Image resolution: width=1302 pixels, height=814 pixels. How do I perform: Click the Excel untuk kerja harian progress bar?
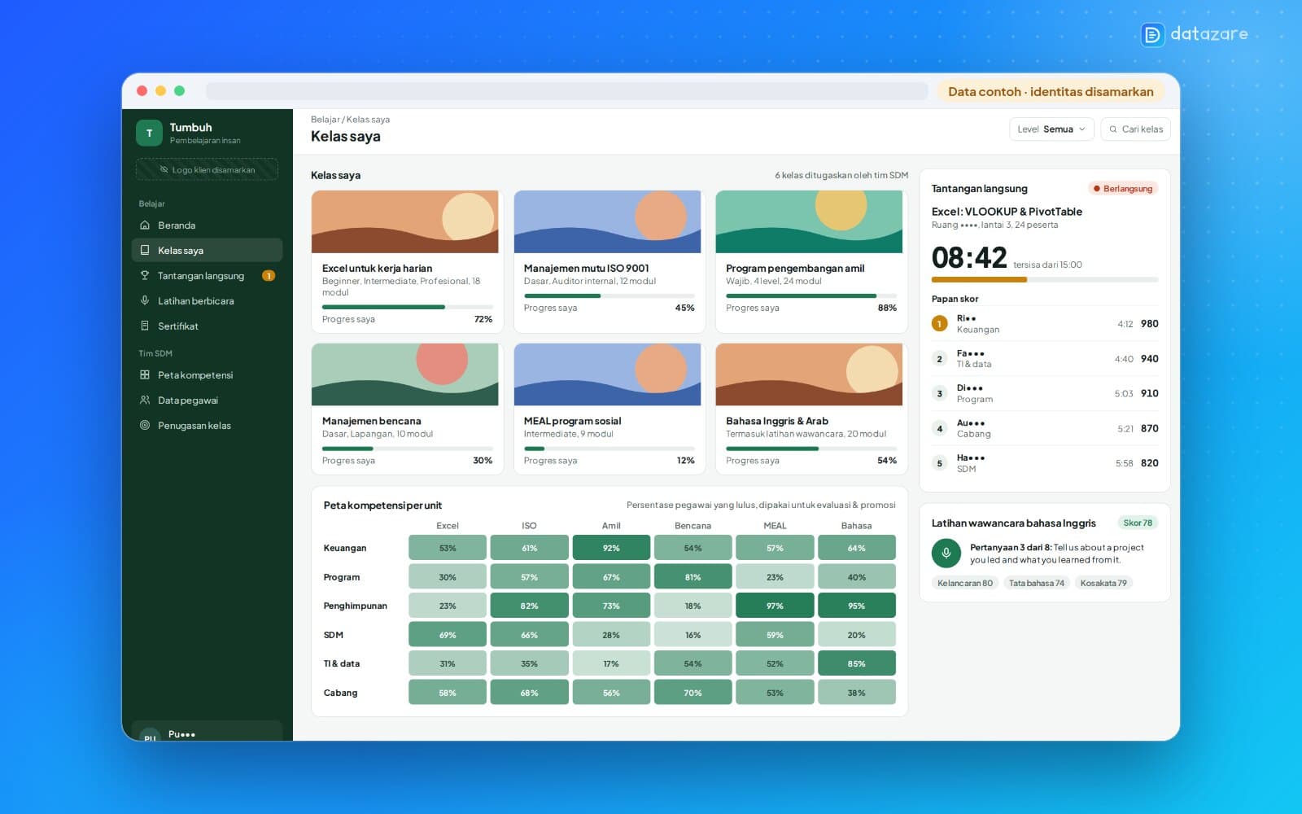407,307
